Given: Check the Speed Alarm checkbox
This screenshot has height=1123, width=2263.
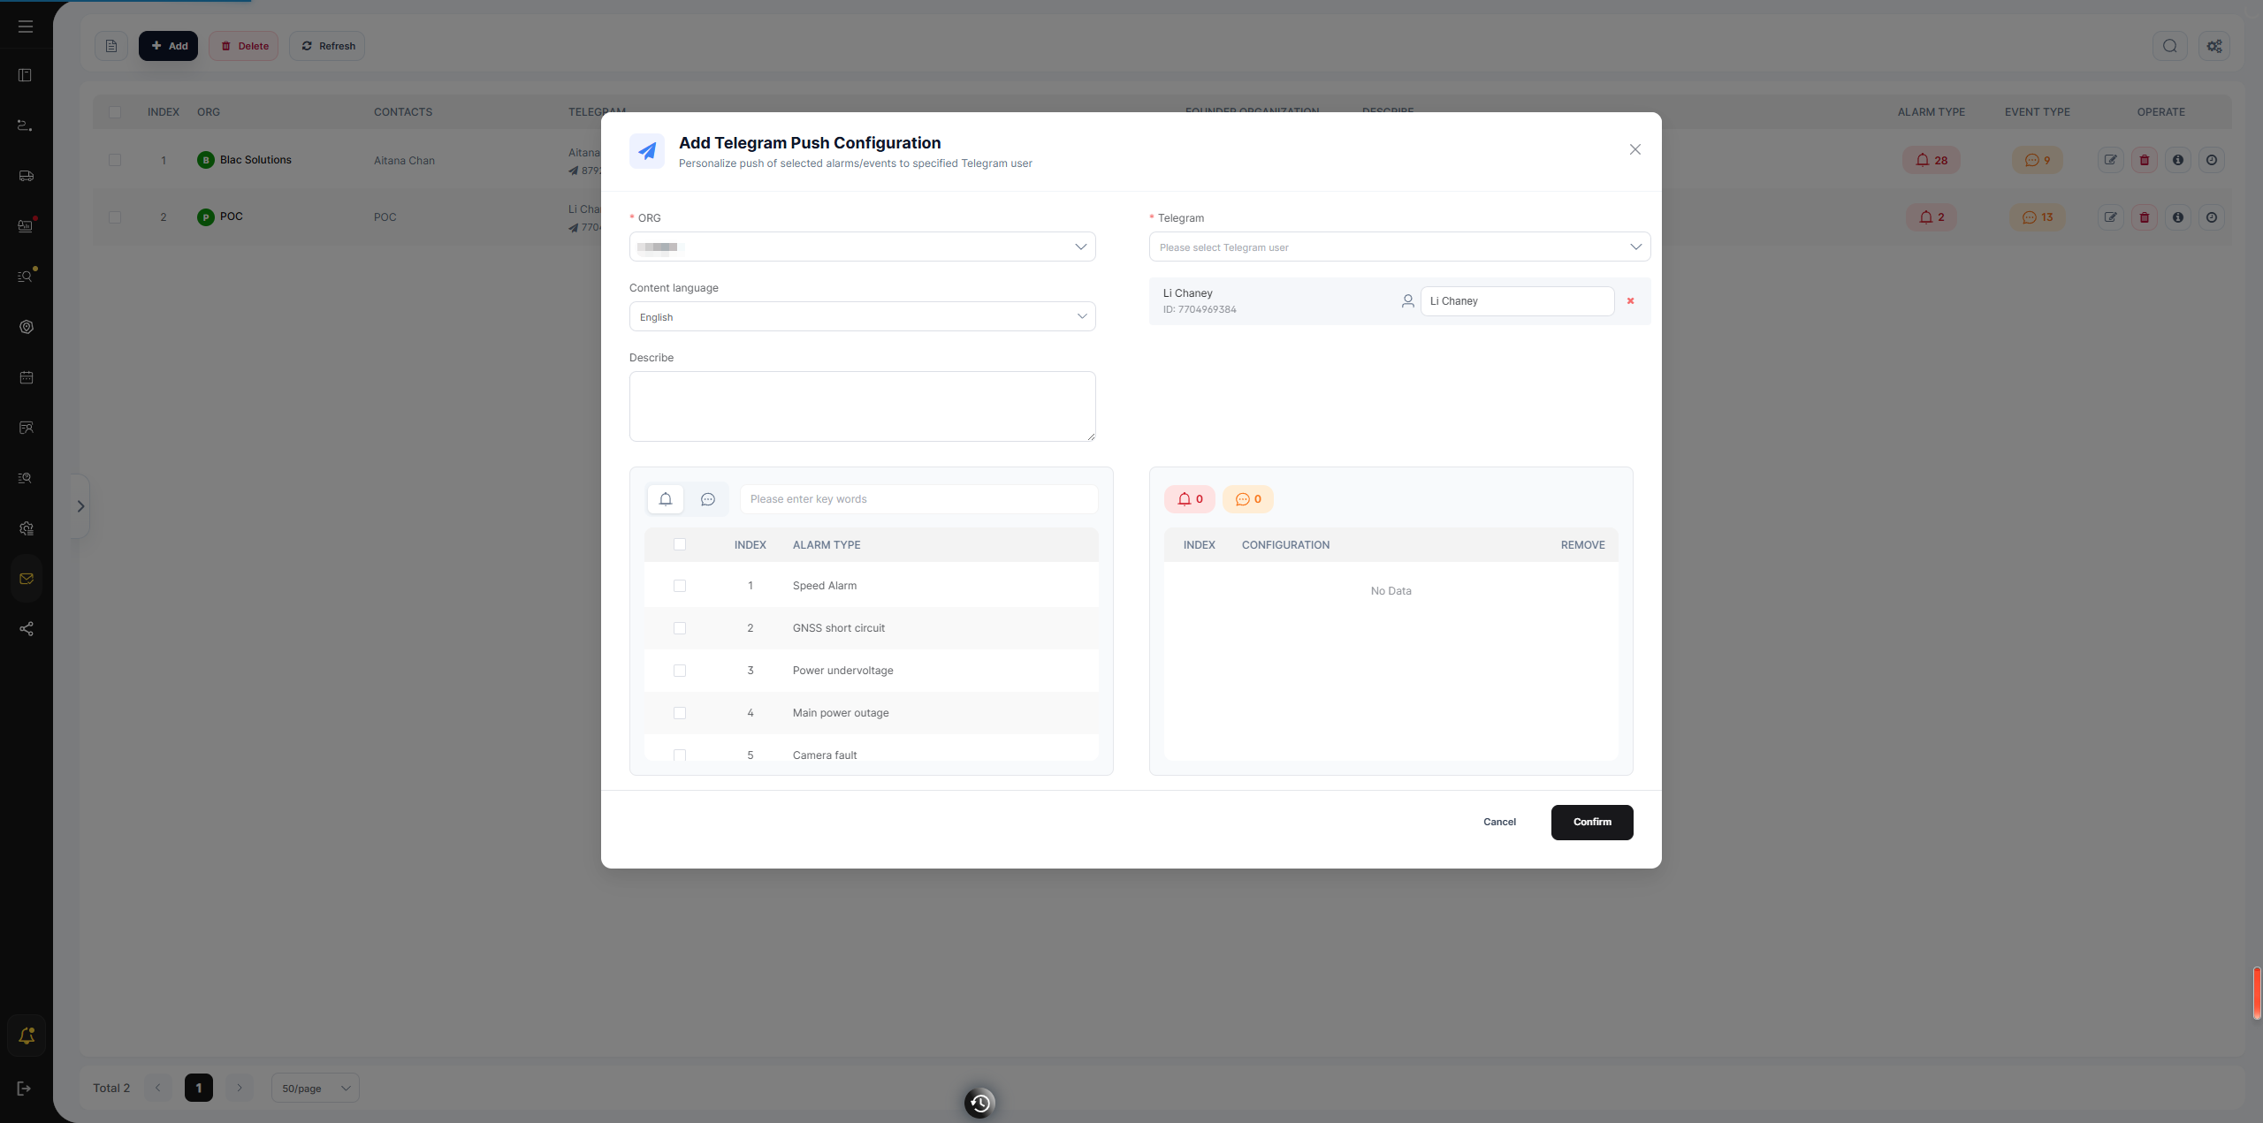Looking at the screenshot, I should [x=680, y=586].
